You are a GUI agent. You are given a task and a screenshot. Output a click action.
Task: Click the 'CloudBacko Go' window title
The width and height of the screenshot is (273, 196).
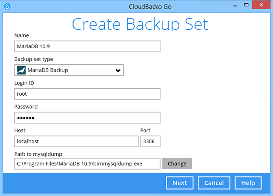[150, 7]
